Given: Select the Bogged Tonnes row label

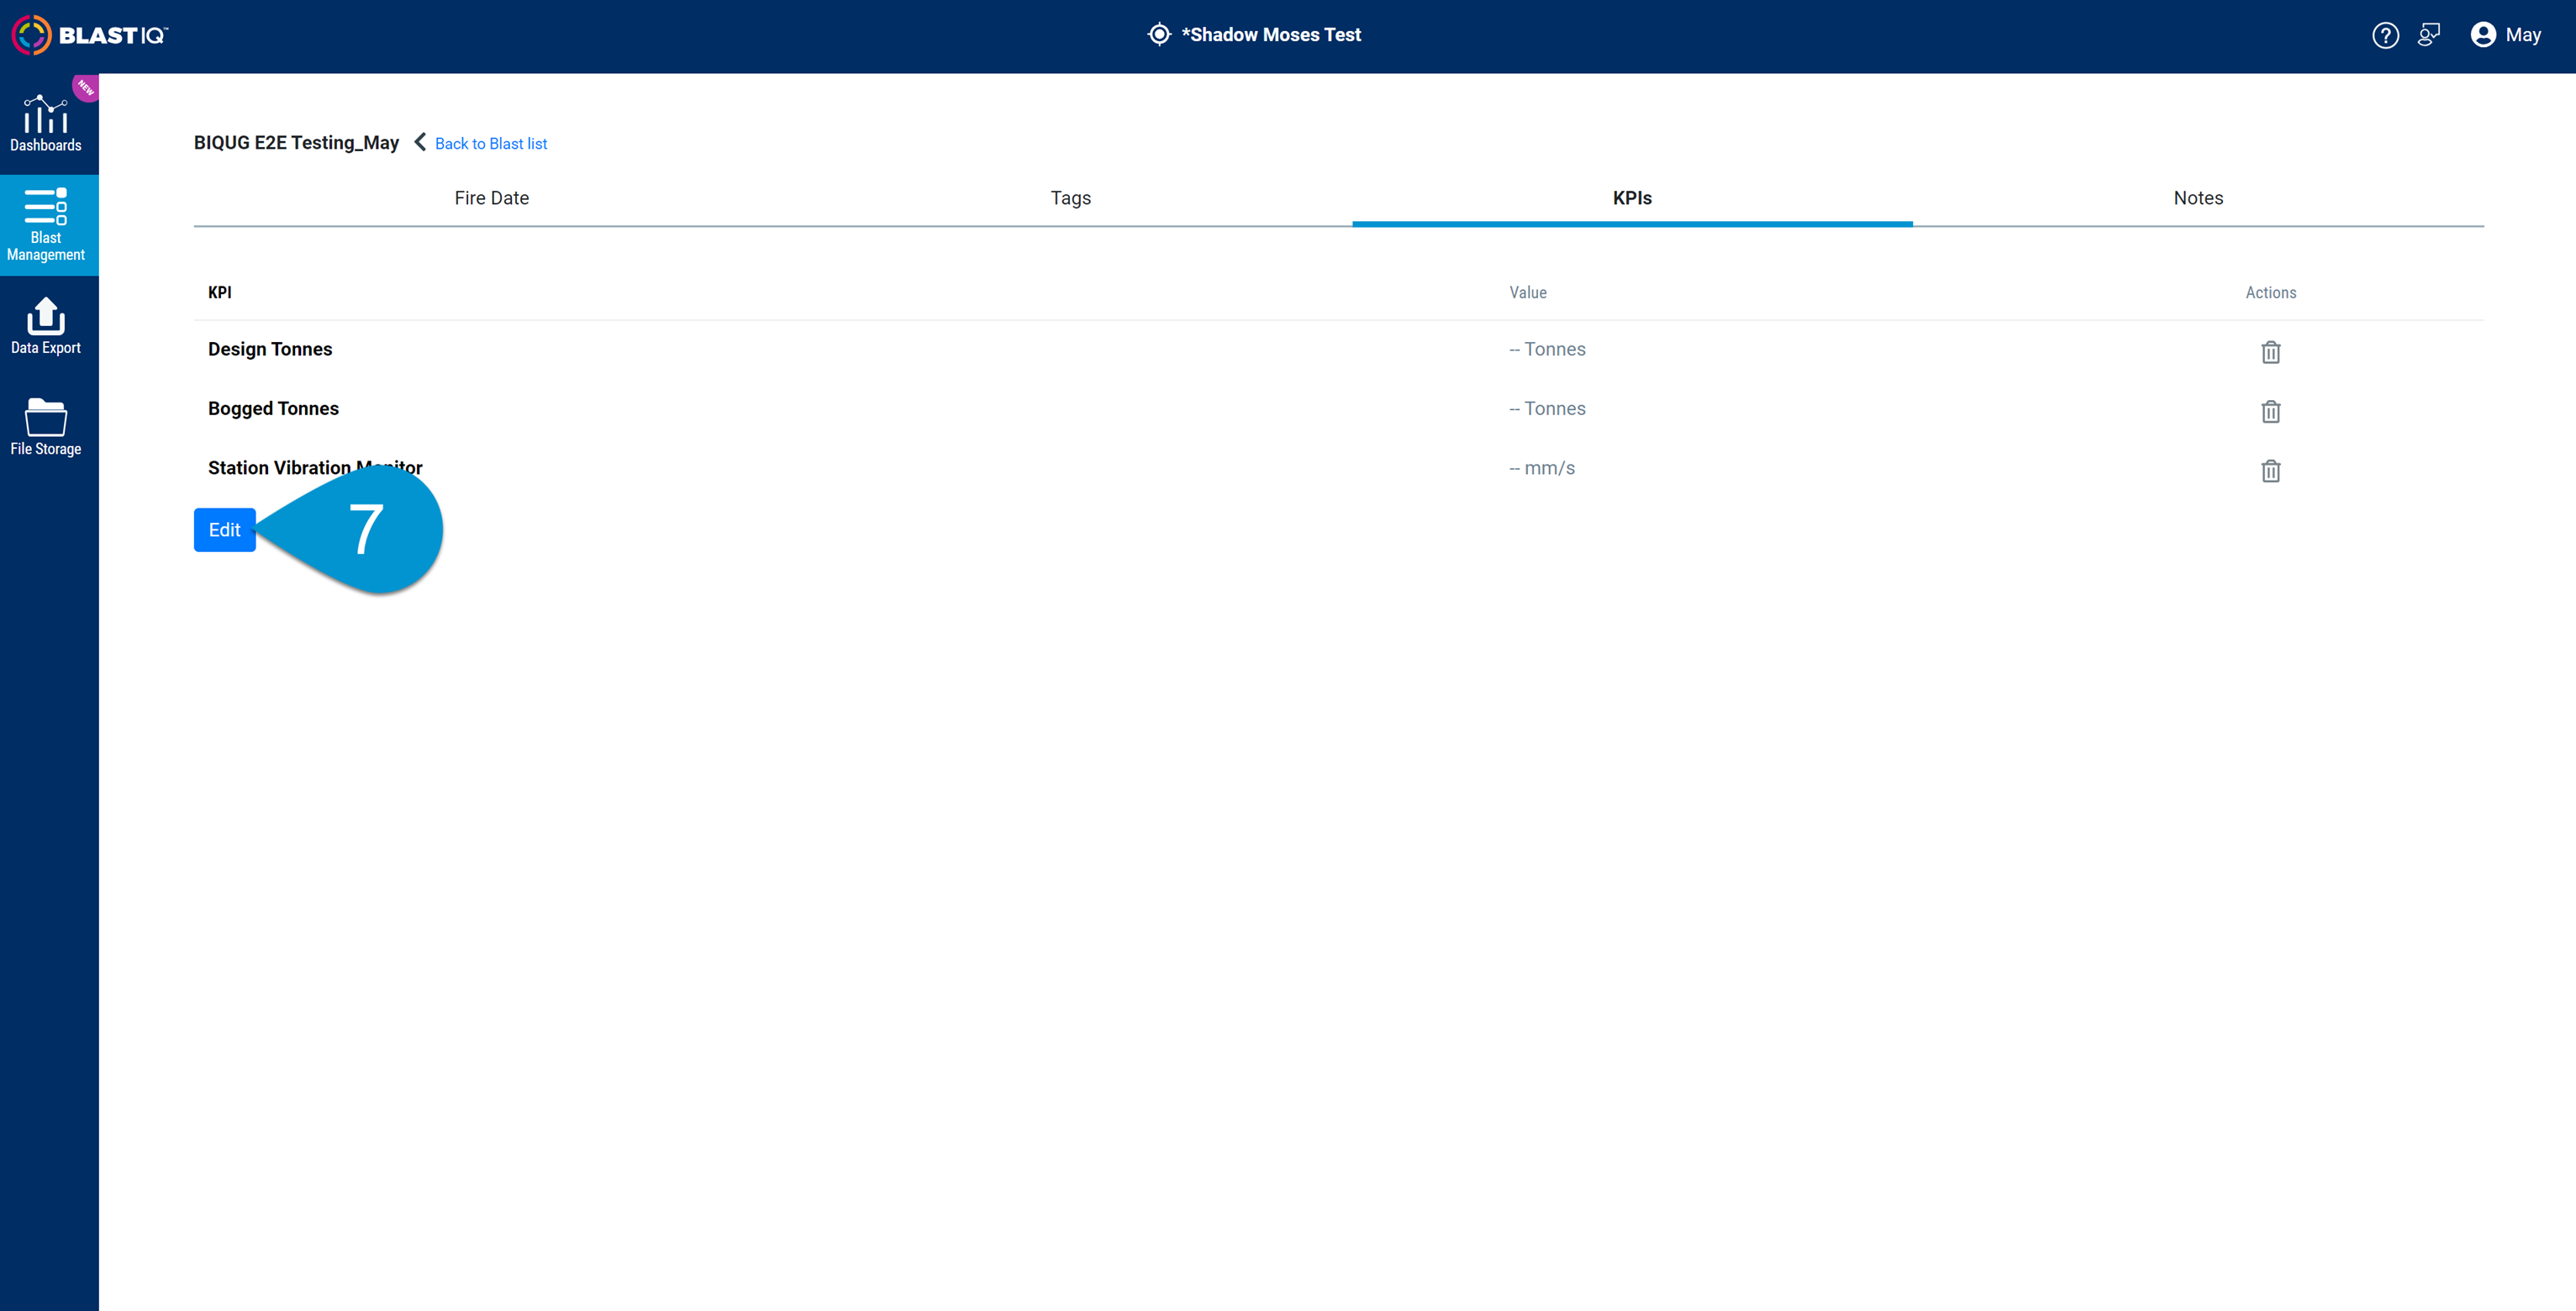Looking at the screenshot, I should point(273,408).
